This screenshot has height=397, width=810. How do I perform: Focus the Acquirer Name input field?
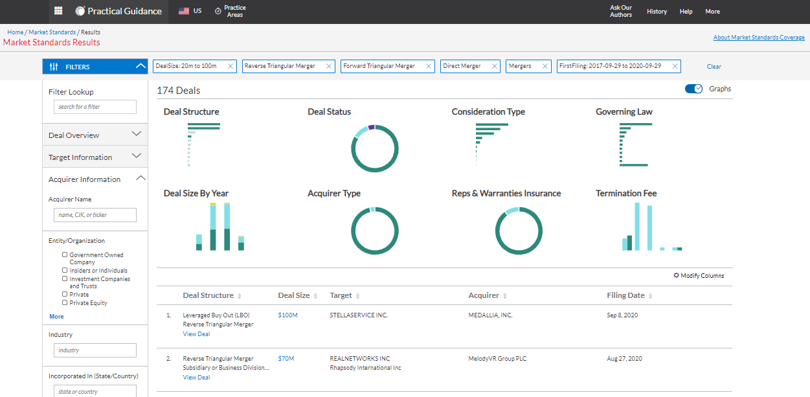click(95, 215)
